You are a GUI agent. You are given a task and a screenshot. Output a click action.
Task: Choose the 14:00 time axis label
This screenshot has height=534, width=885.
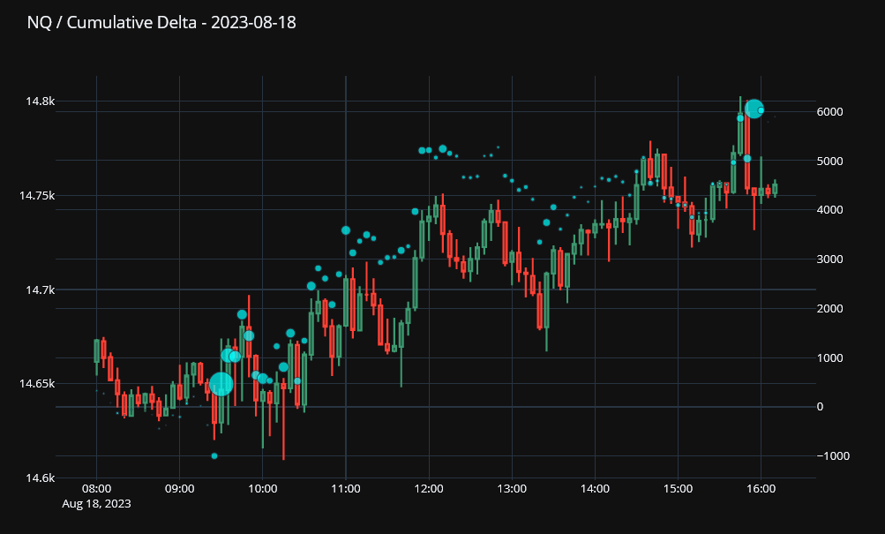(595, 488)
